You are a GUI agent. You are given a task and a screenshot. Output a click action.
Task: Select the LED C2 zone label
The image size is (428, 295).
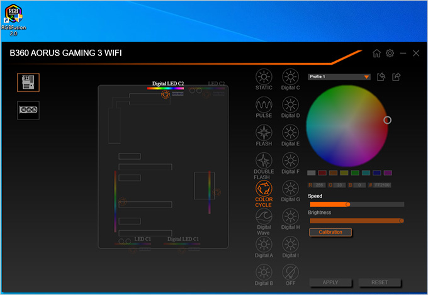click(216, 84)
